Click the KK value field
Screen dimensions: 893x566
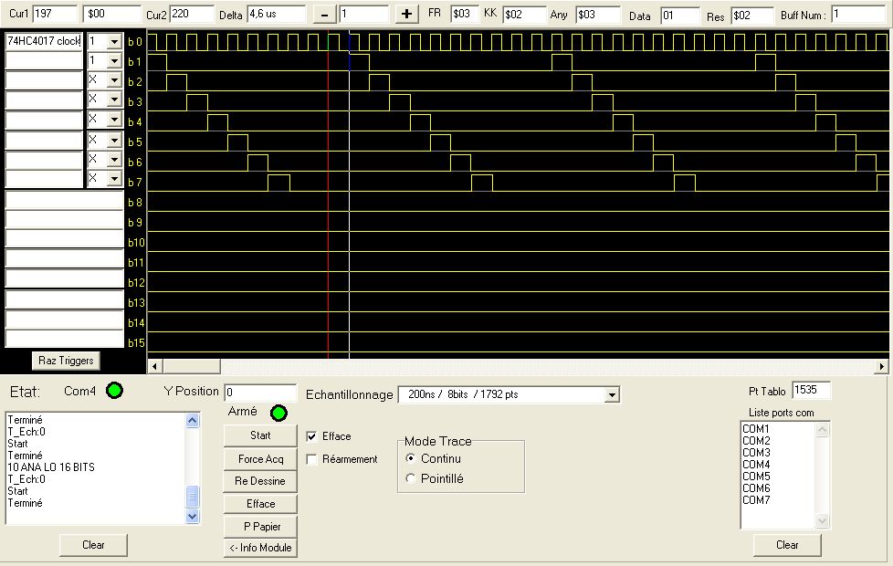pyautogui.click(x=524, y=15)
